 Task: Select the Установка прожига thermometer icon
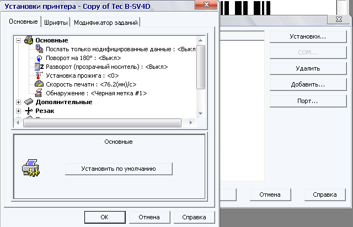point(39,75)
